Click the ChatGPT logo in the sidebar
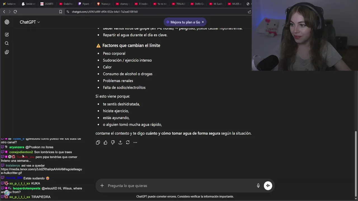358x201 pixels. (x=7, y=22)
